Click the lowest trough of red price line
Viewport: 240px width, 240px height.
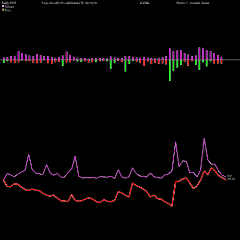(x=172, y=206)
